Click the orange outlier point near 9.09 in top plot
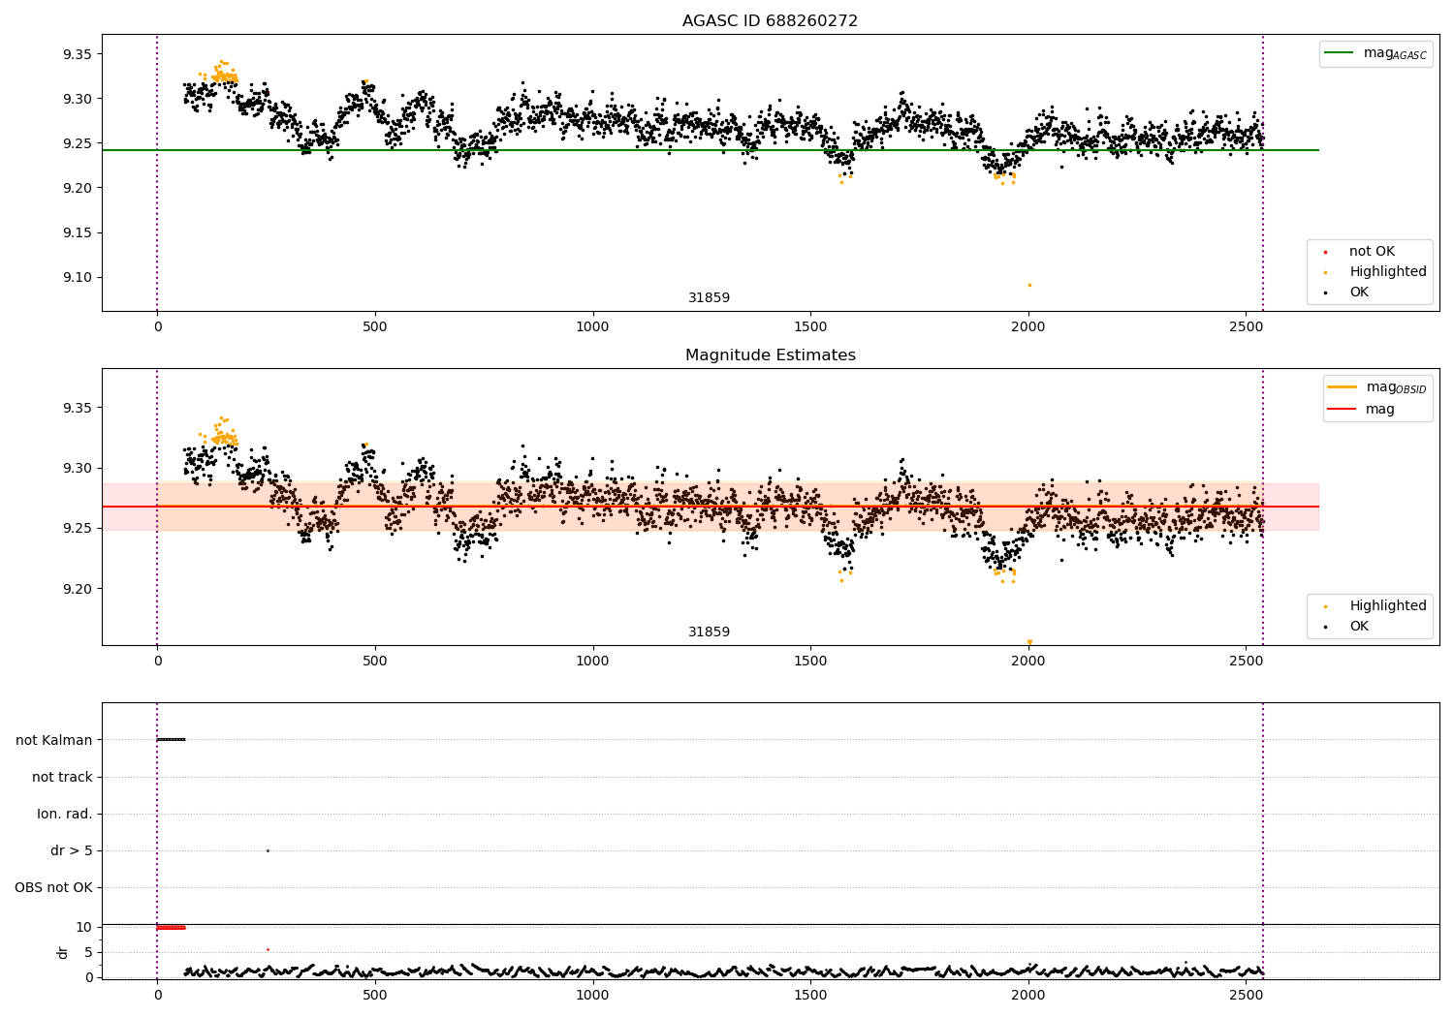Screen dimensions: 1454x1017 click(x=1029, y=285)
